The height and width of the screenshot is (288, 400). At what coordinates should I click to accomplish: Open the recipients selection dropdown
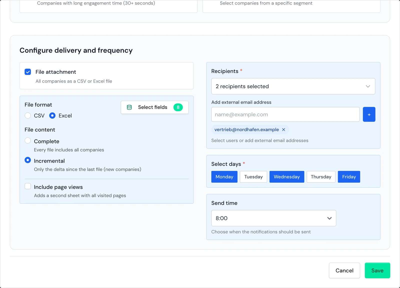[x=293, y=86]
